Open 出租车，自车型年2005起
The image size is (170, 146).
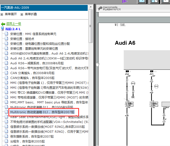(x=27, y=141)
